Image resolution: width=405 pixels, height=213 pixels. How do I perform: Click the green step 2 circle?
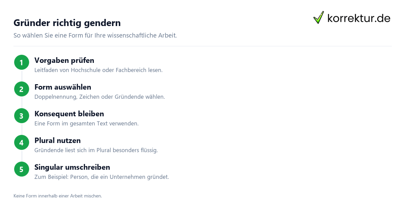22,89
